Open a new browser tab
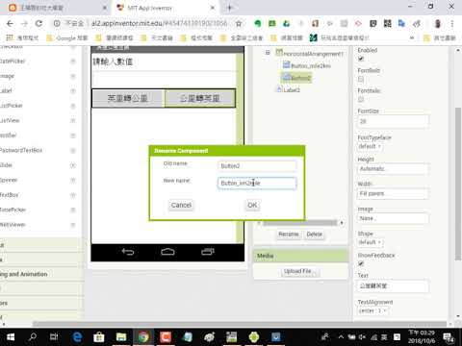Image resolution: width=462 pixels, height=346 pixels. pyautogui.click(x=230, y=8)
